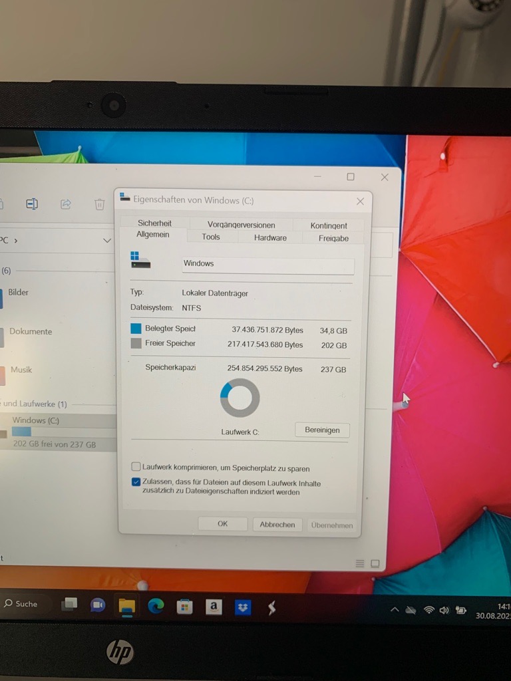Open the Wi-Fi network tray icon
This screenshot has width=511, height=681.
429,611
